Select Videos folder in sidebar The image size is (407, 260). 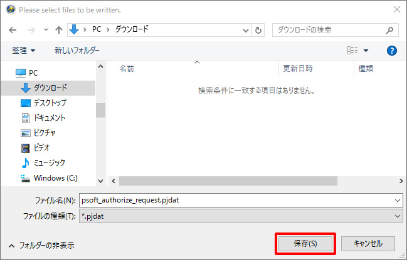coord(41,147)
